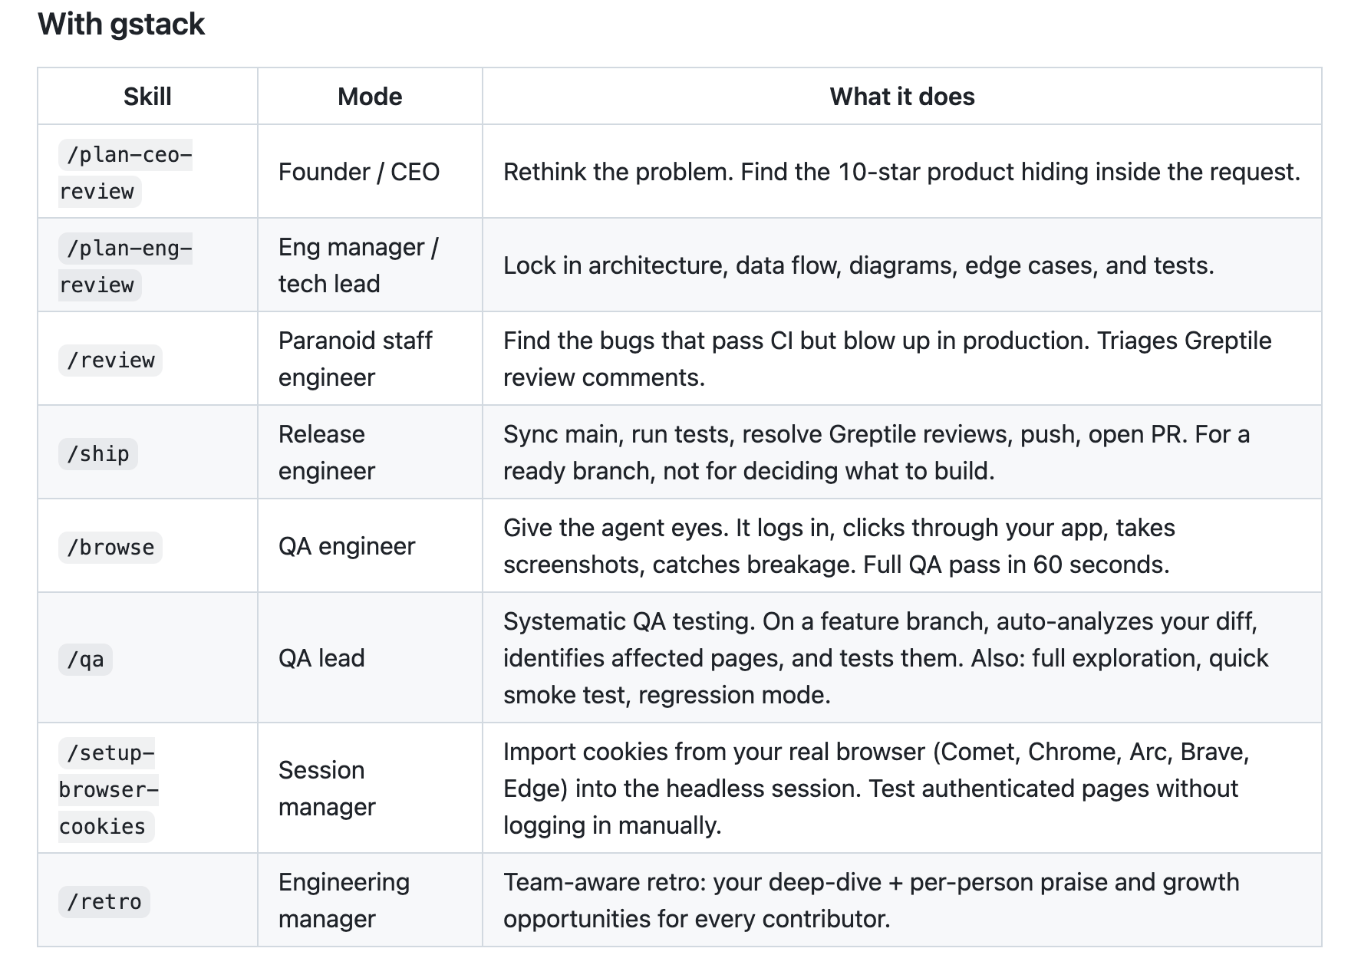The width and height of the screenshot is (1361, 968).
Task: Click the "What it does" column header
Action: (x=901, y=97)
